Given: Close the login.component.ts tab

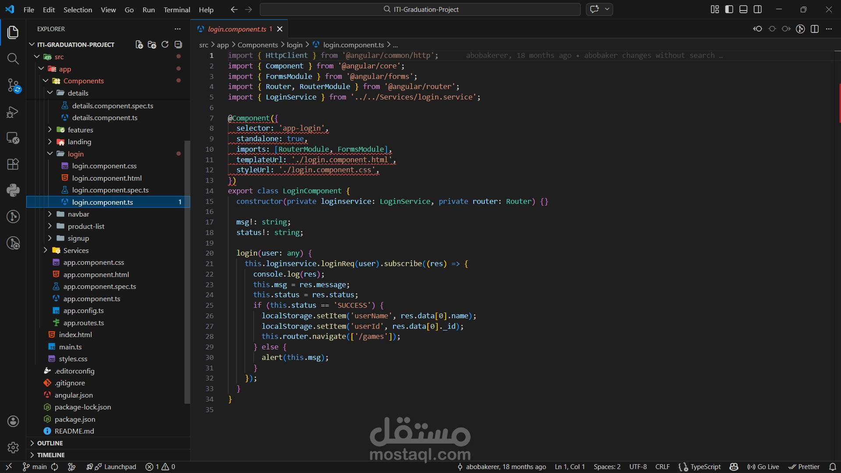Looking at the screenshot, I should click(280, 29).
